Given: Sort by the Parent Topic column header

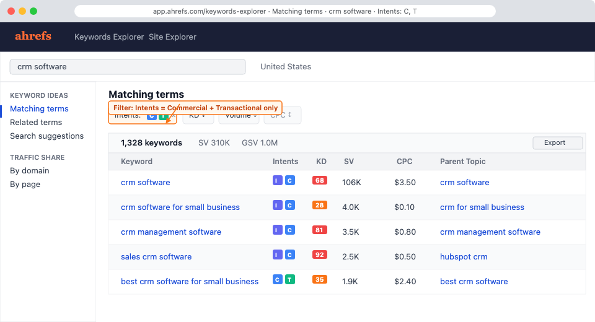Looking at the screenshot, I should 462,162.
